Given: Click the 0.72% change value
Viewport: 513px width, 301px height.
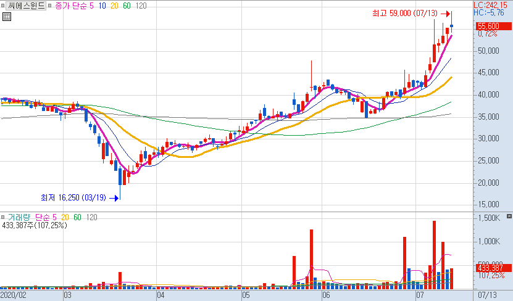Looking at the screenshot, I should (x=488, y=33).
